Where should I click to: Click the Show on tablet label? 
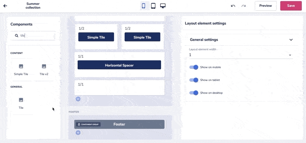coord(210,80)
